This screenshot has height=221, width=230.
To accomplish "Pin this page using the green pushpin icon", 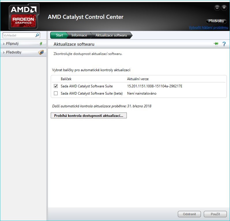I will tap(216, 44).
